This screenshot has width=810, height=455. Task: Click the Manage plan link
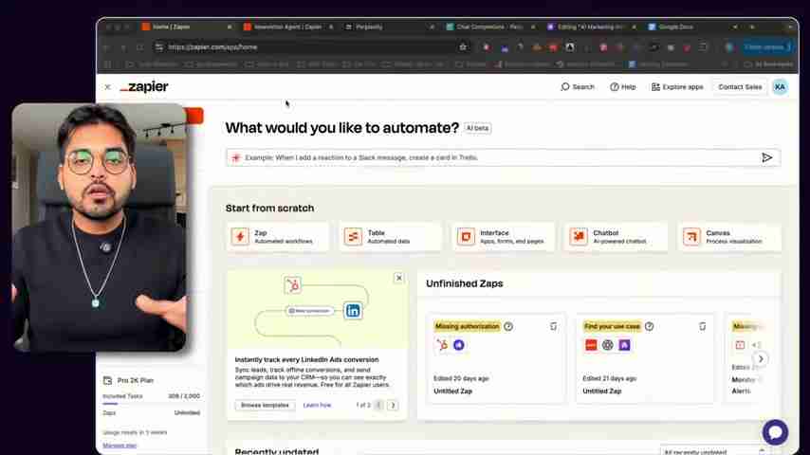(x=120, y=446)
